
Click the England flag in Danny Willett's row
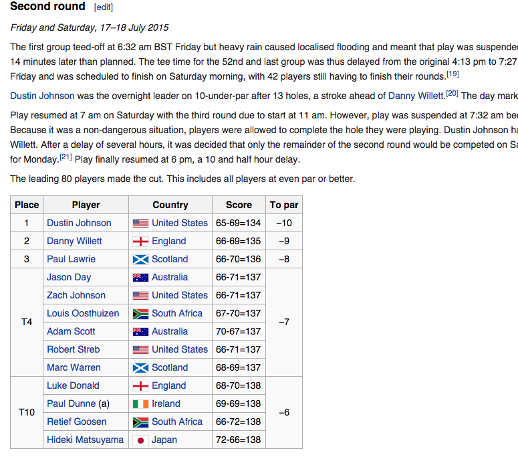point(140,242)
